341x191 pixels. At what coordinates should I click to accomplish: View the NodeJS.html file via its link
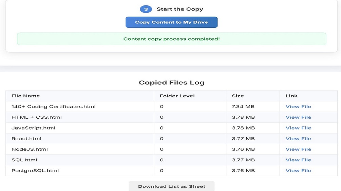[x=298, y=149]
